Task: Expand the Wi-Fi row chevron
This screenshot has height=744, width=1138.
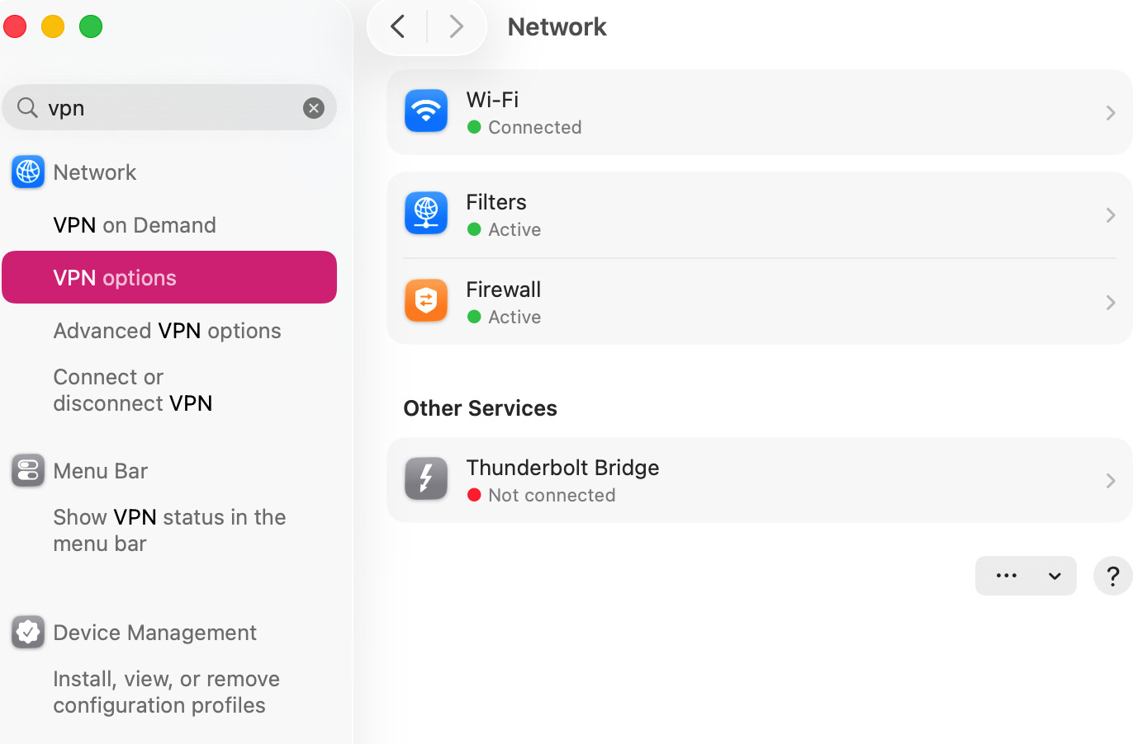Action: 1111,113
